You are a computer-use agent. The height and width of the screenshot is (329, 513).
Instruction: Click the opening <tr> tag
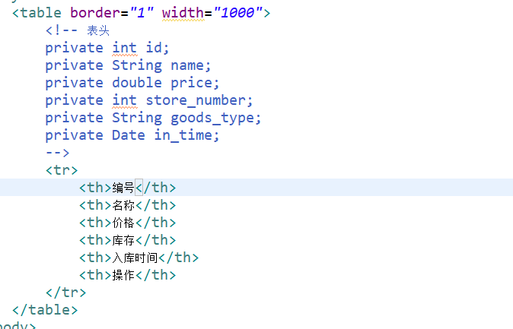click(x=62, y=170)
